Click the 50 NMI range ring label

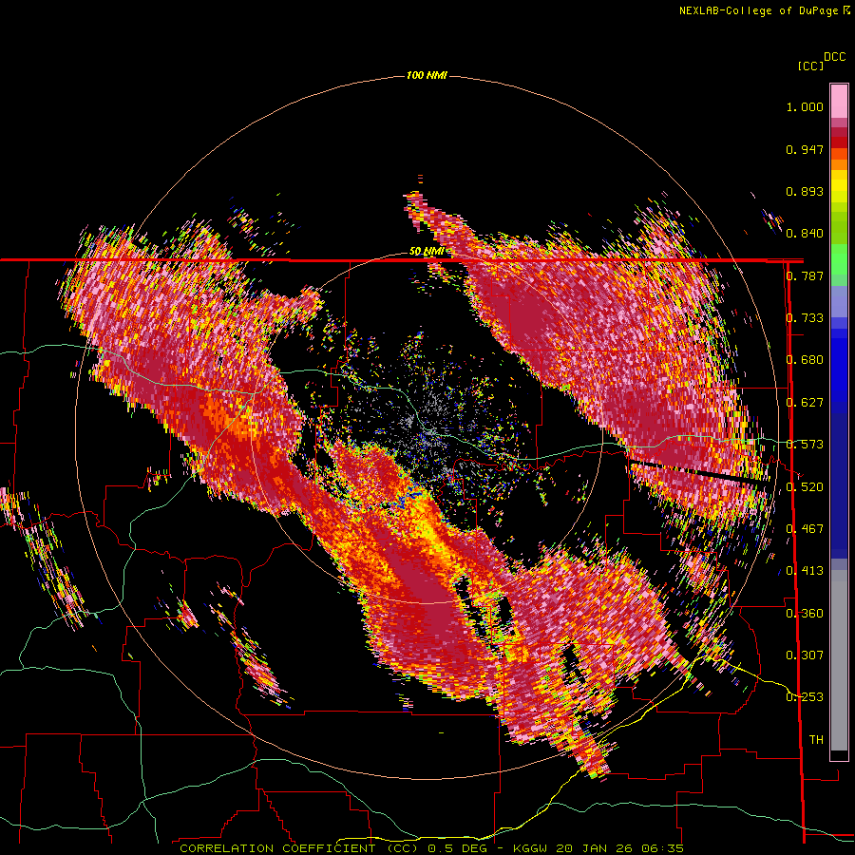point(427,252)
